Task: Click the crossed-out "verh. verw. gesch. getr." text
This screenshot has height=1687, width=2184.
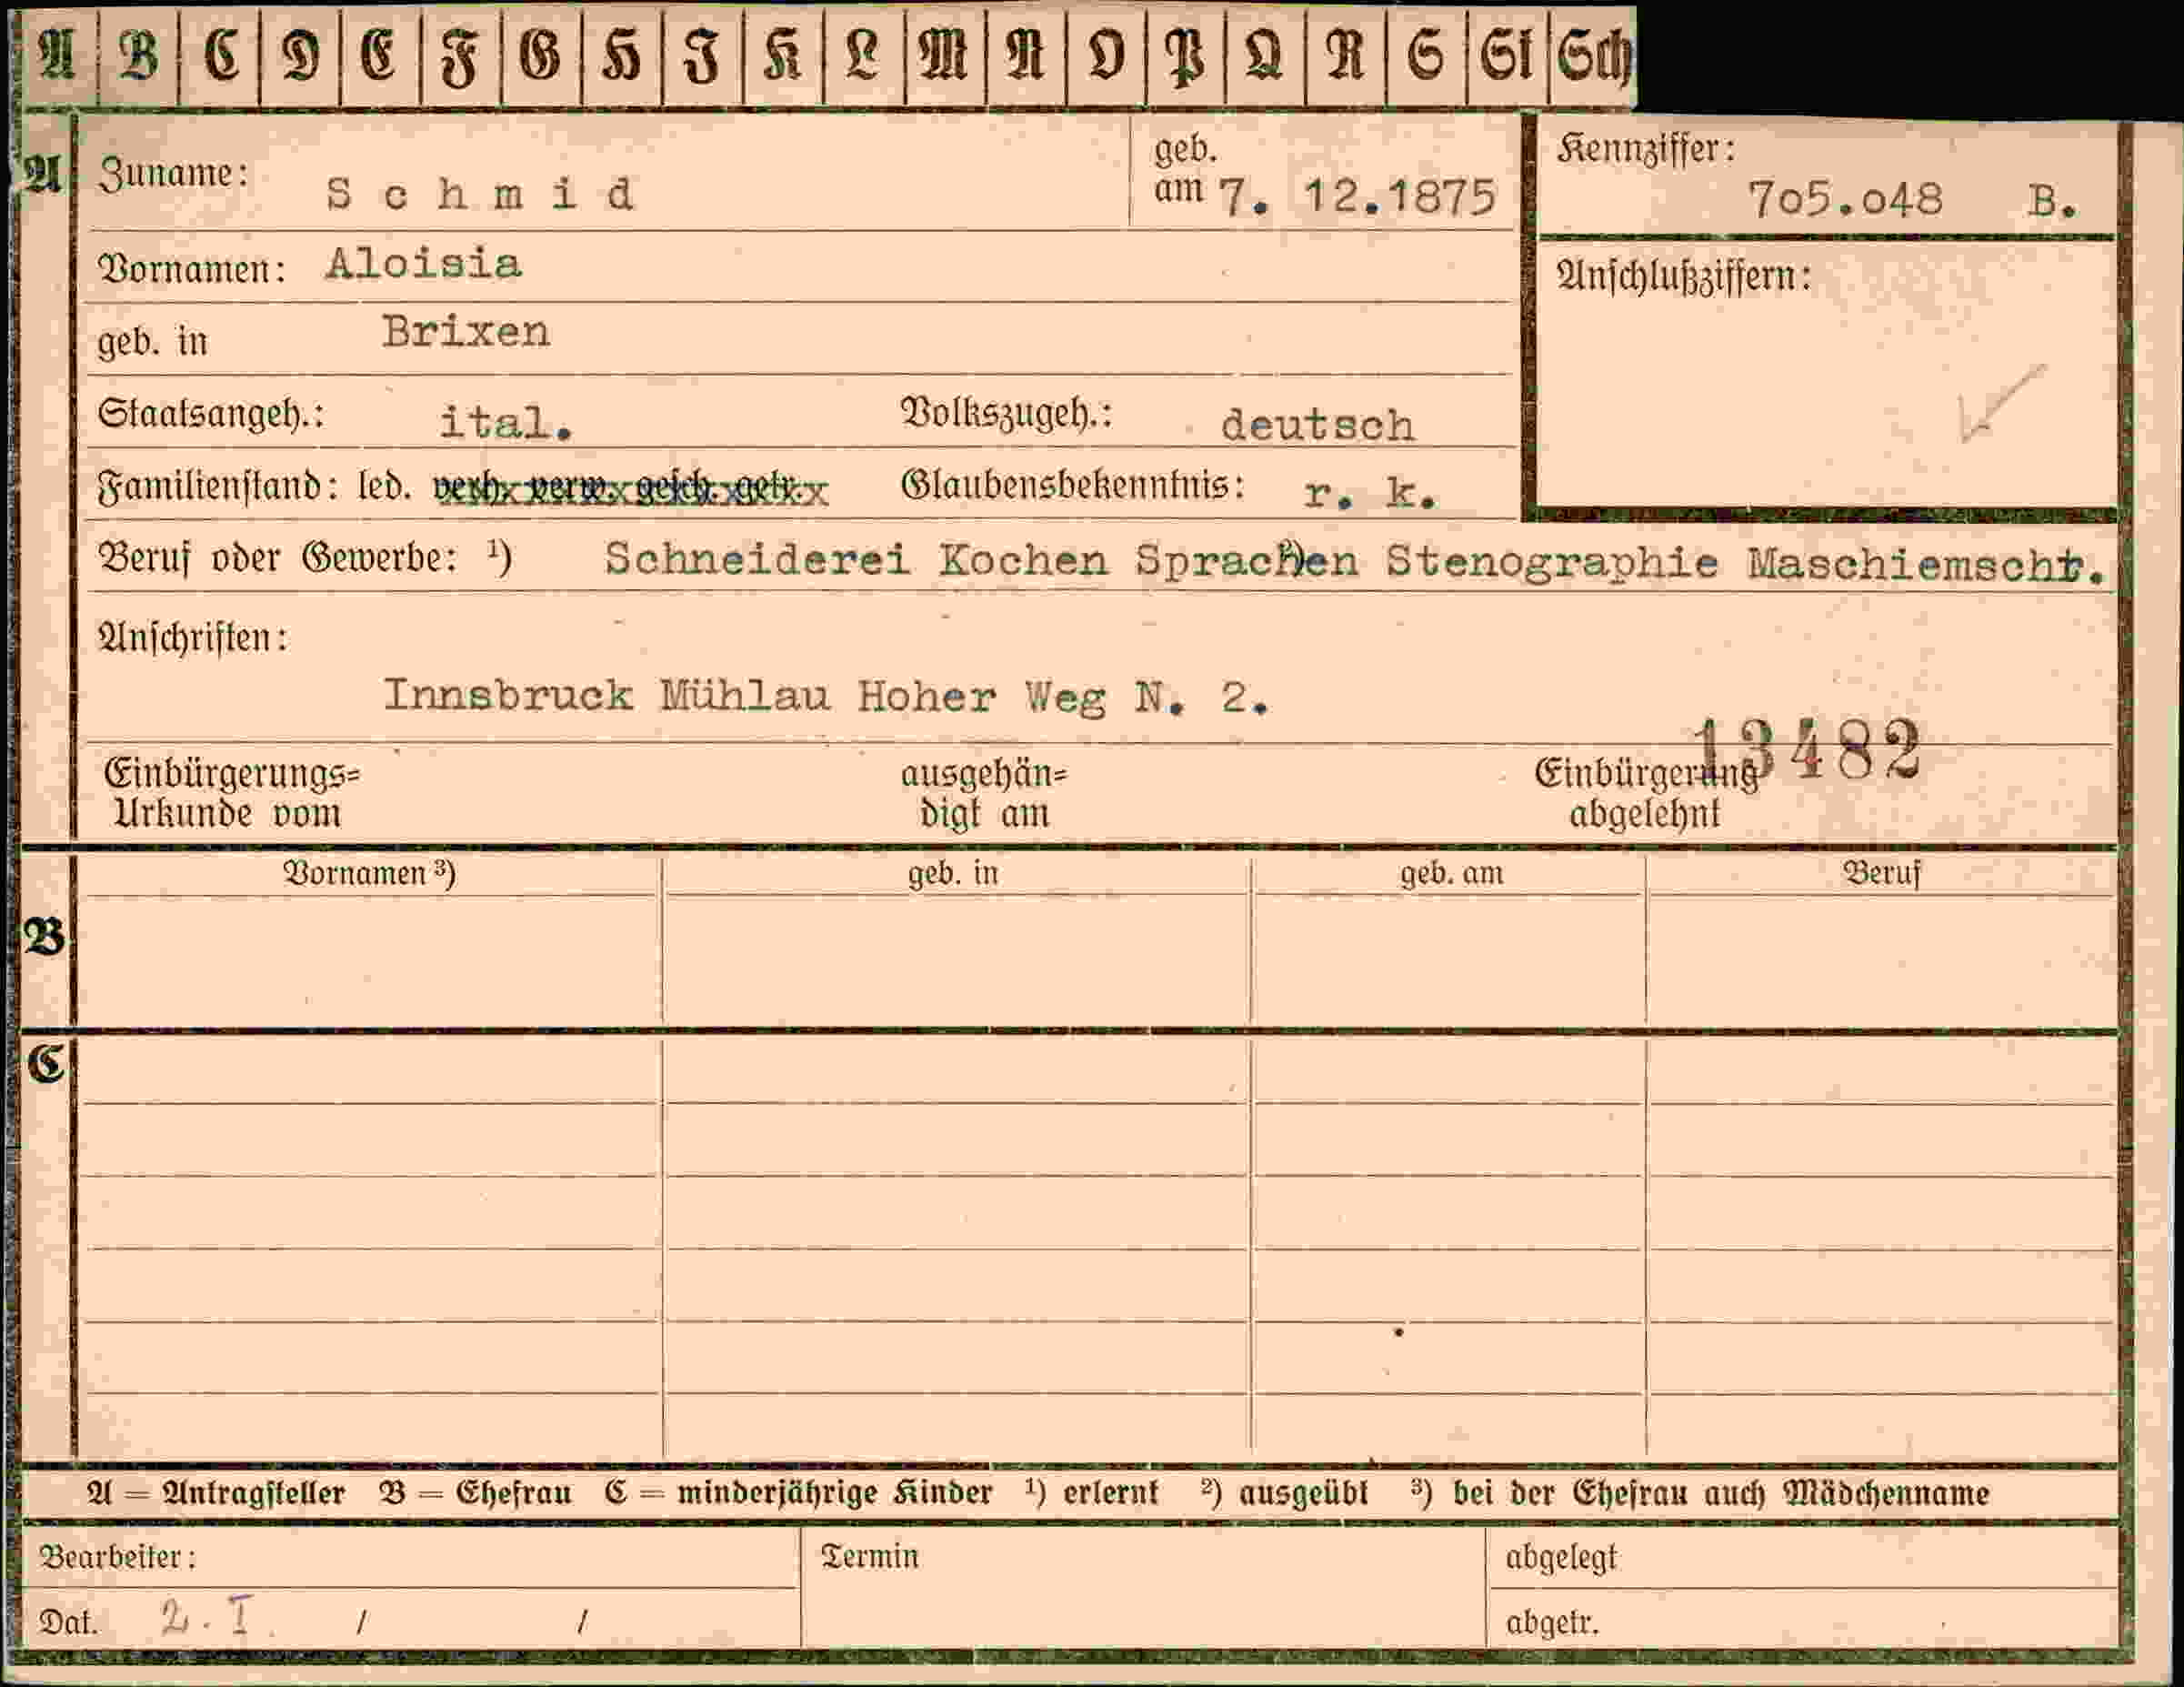Action: (x=630, y=489)
